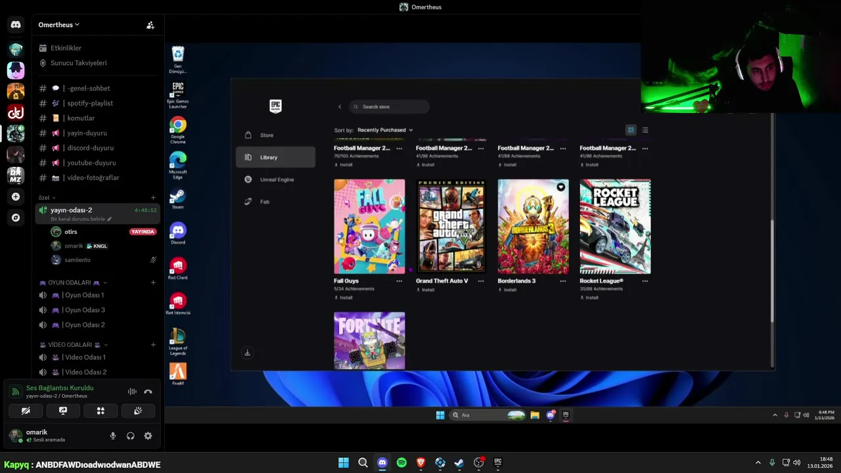Click the screen share icon in voice panel
The height and width of the screenshot is (473, 841).
point(63,411)
